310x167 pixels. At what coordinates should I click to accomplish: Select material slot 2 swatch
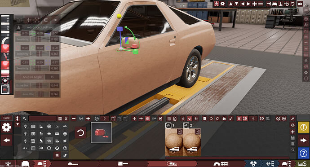click(192, 142)
